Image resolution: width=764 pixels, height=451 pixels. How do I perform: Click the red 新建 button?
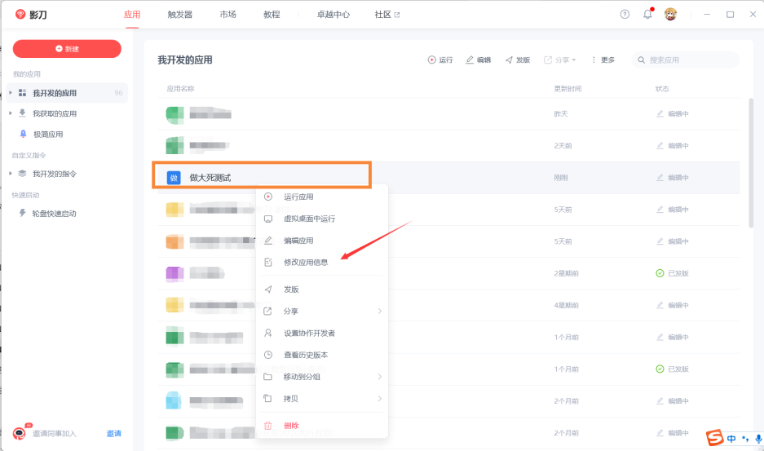click(x=67, y=49)
